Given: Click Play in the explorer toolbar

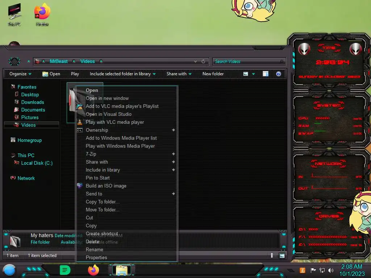Looking at the screenshot, I should pos(75,74).
